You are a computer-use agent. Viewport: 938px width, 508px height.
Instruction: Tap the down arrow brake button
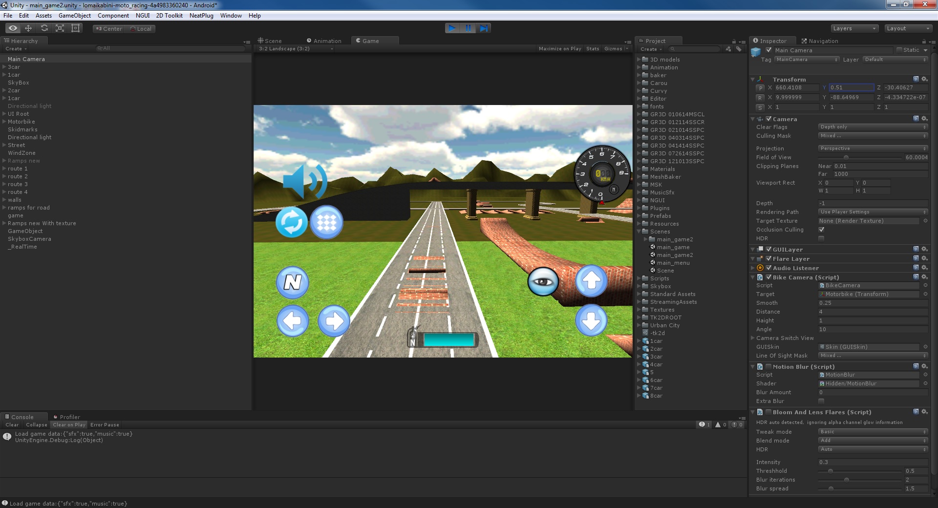point(591,320)
